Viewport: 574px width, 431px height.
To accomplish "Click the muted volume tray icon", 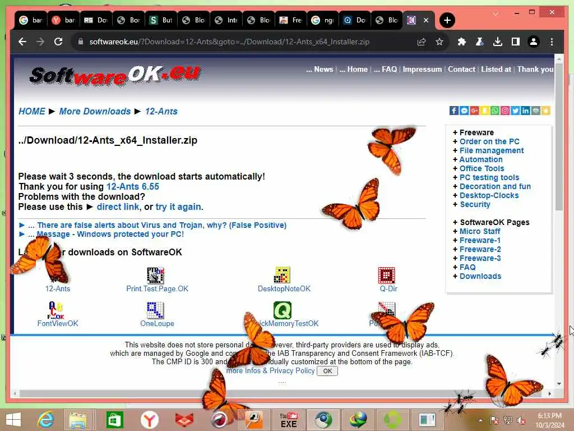I will 521,420.
